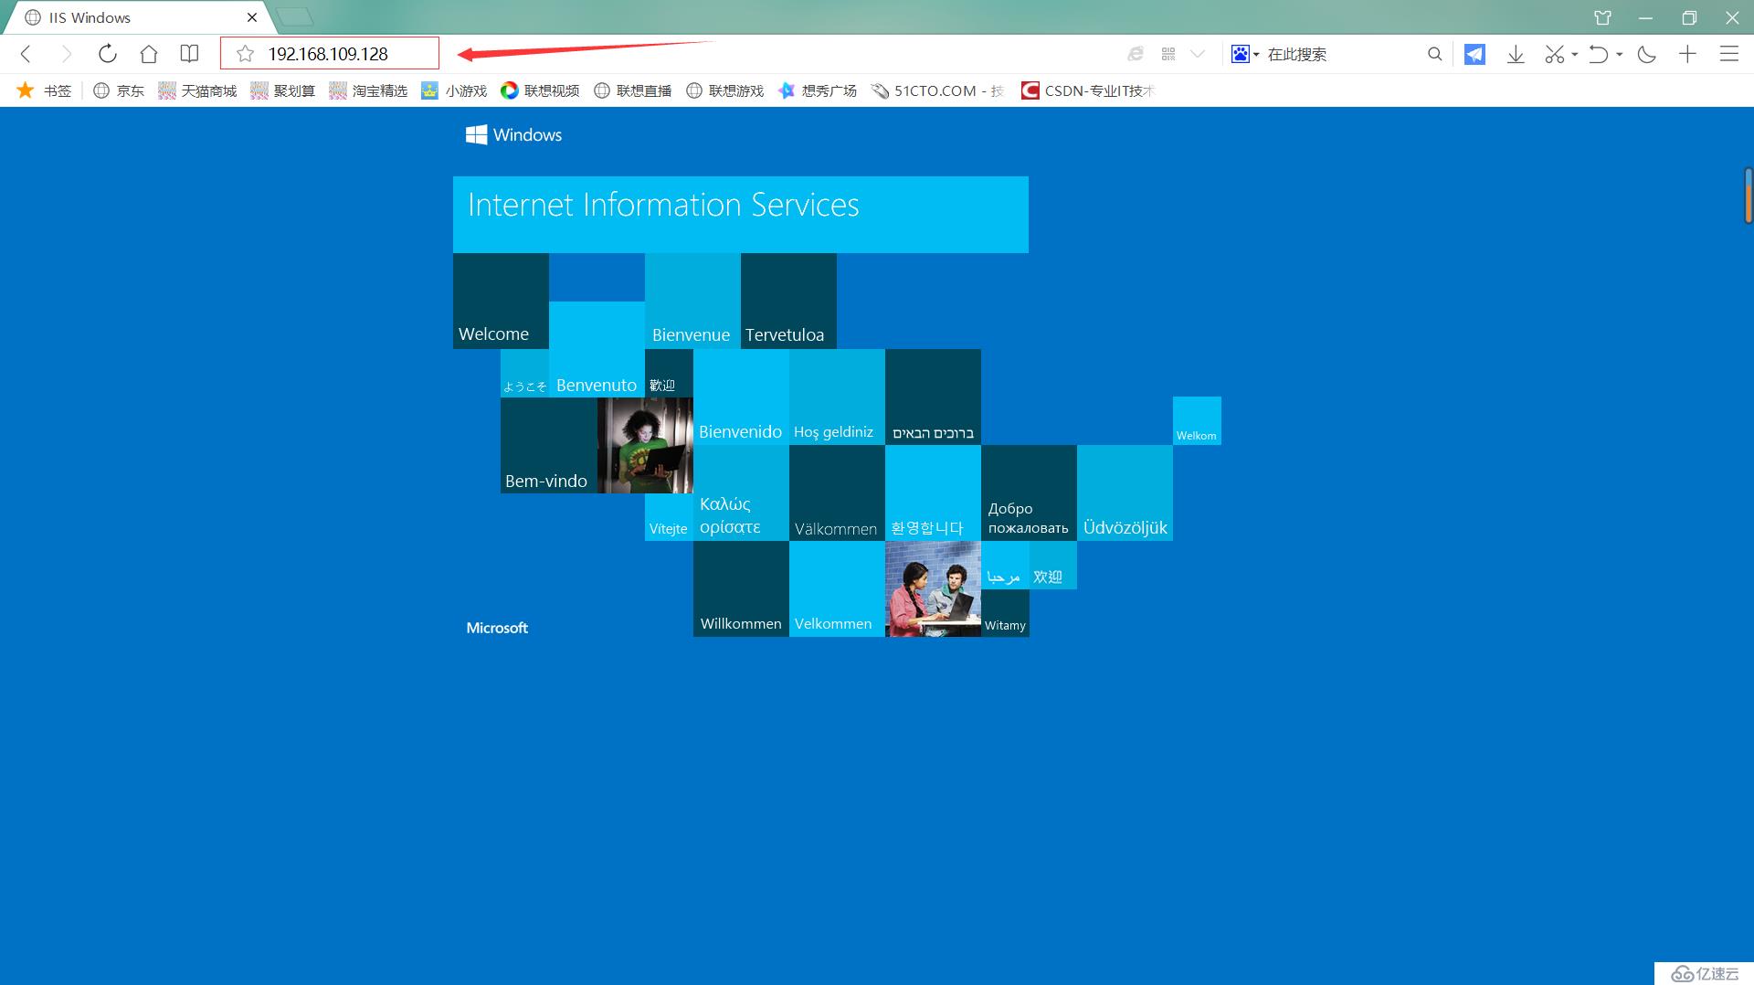Open the 想秀广场 bookmark
Viewport: 1754px width, 985px height.
point(817,90)
